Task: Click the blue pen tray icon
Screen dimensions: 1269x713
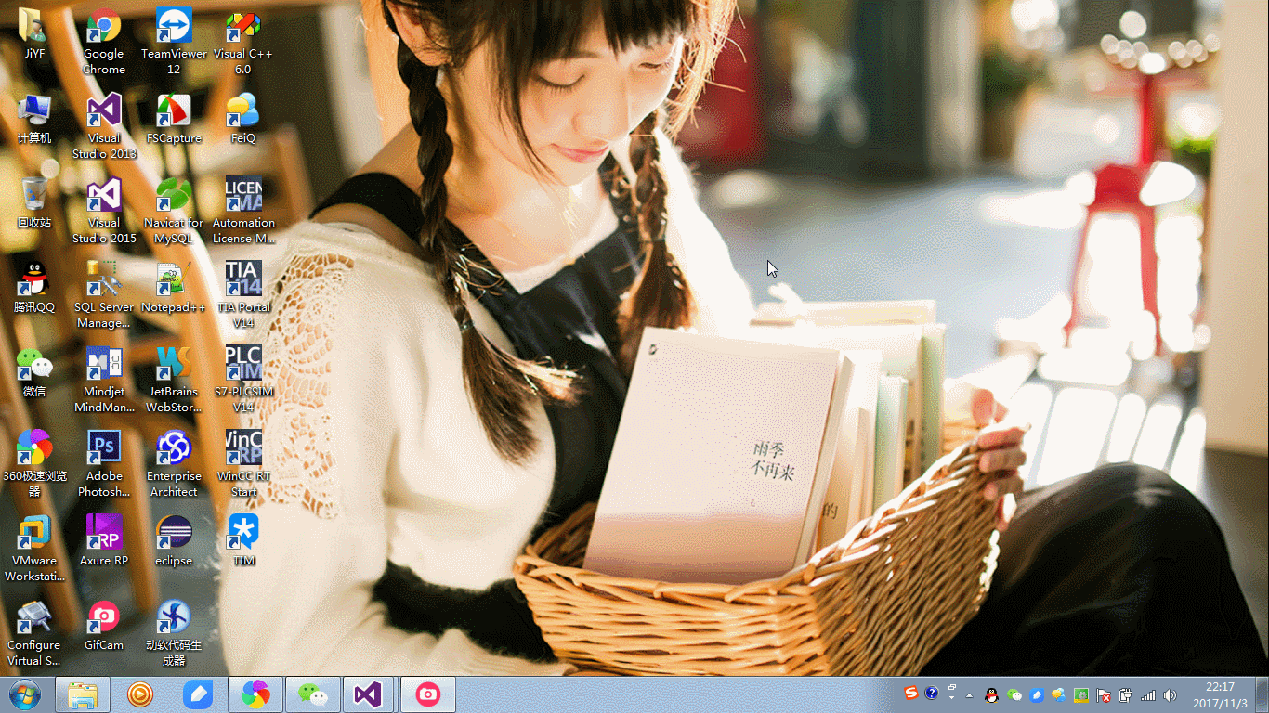Action: (1037, 695)
